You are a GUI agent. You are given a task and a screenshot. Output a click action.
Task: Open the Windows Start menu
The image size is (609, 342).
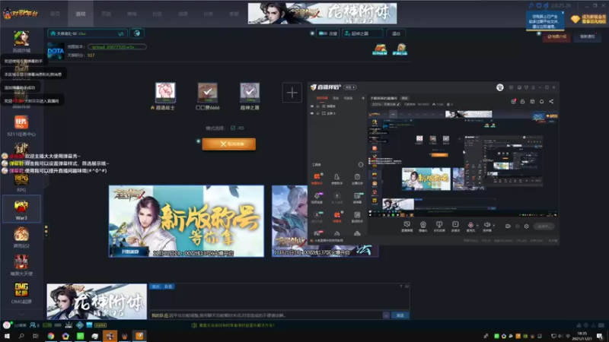[x=7, y=336]
